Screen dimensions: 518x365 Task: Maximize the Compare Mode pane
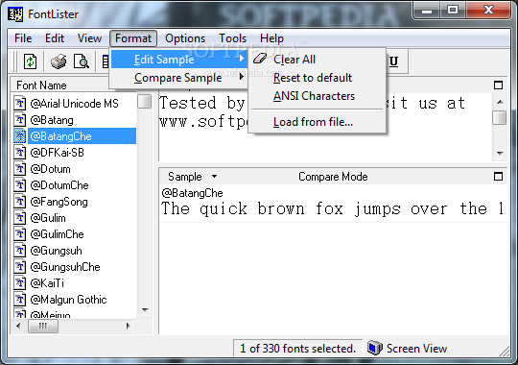[498, 177]
